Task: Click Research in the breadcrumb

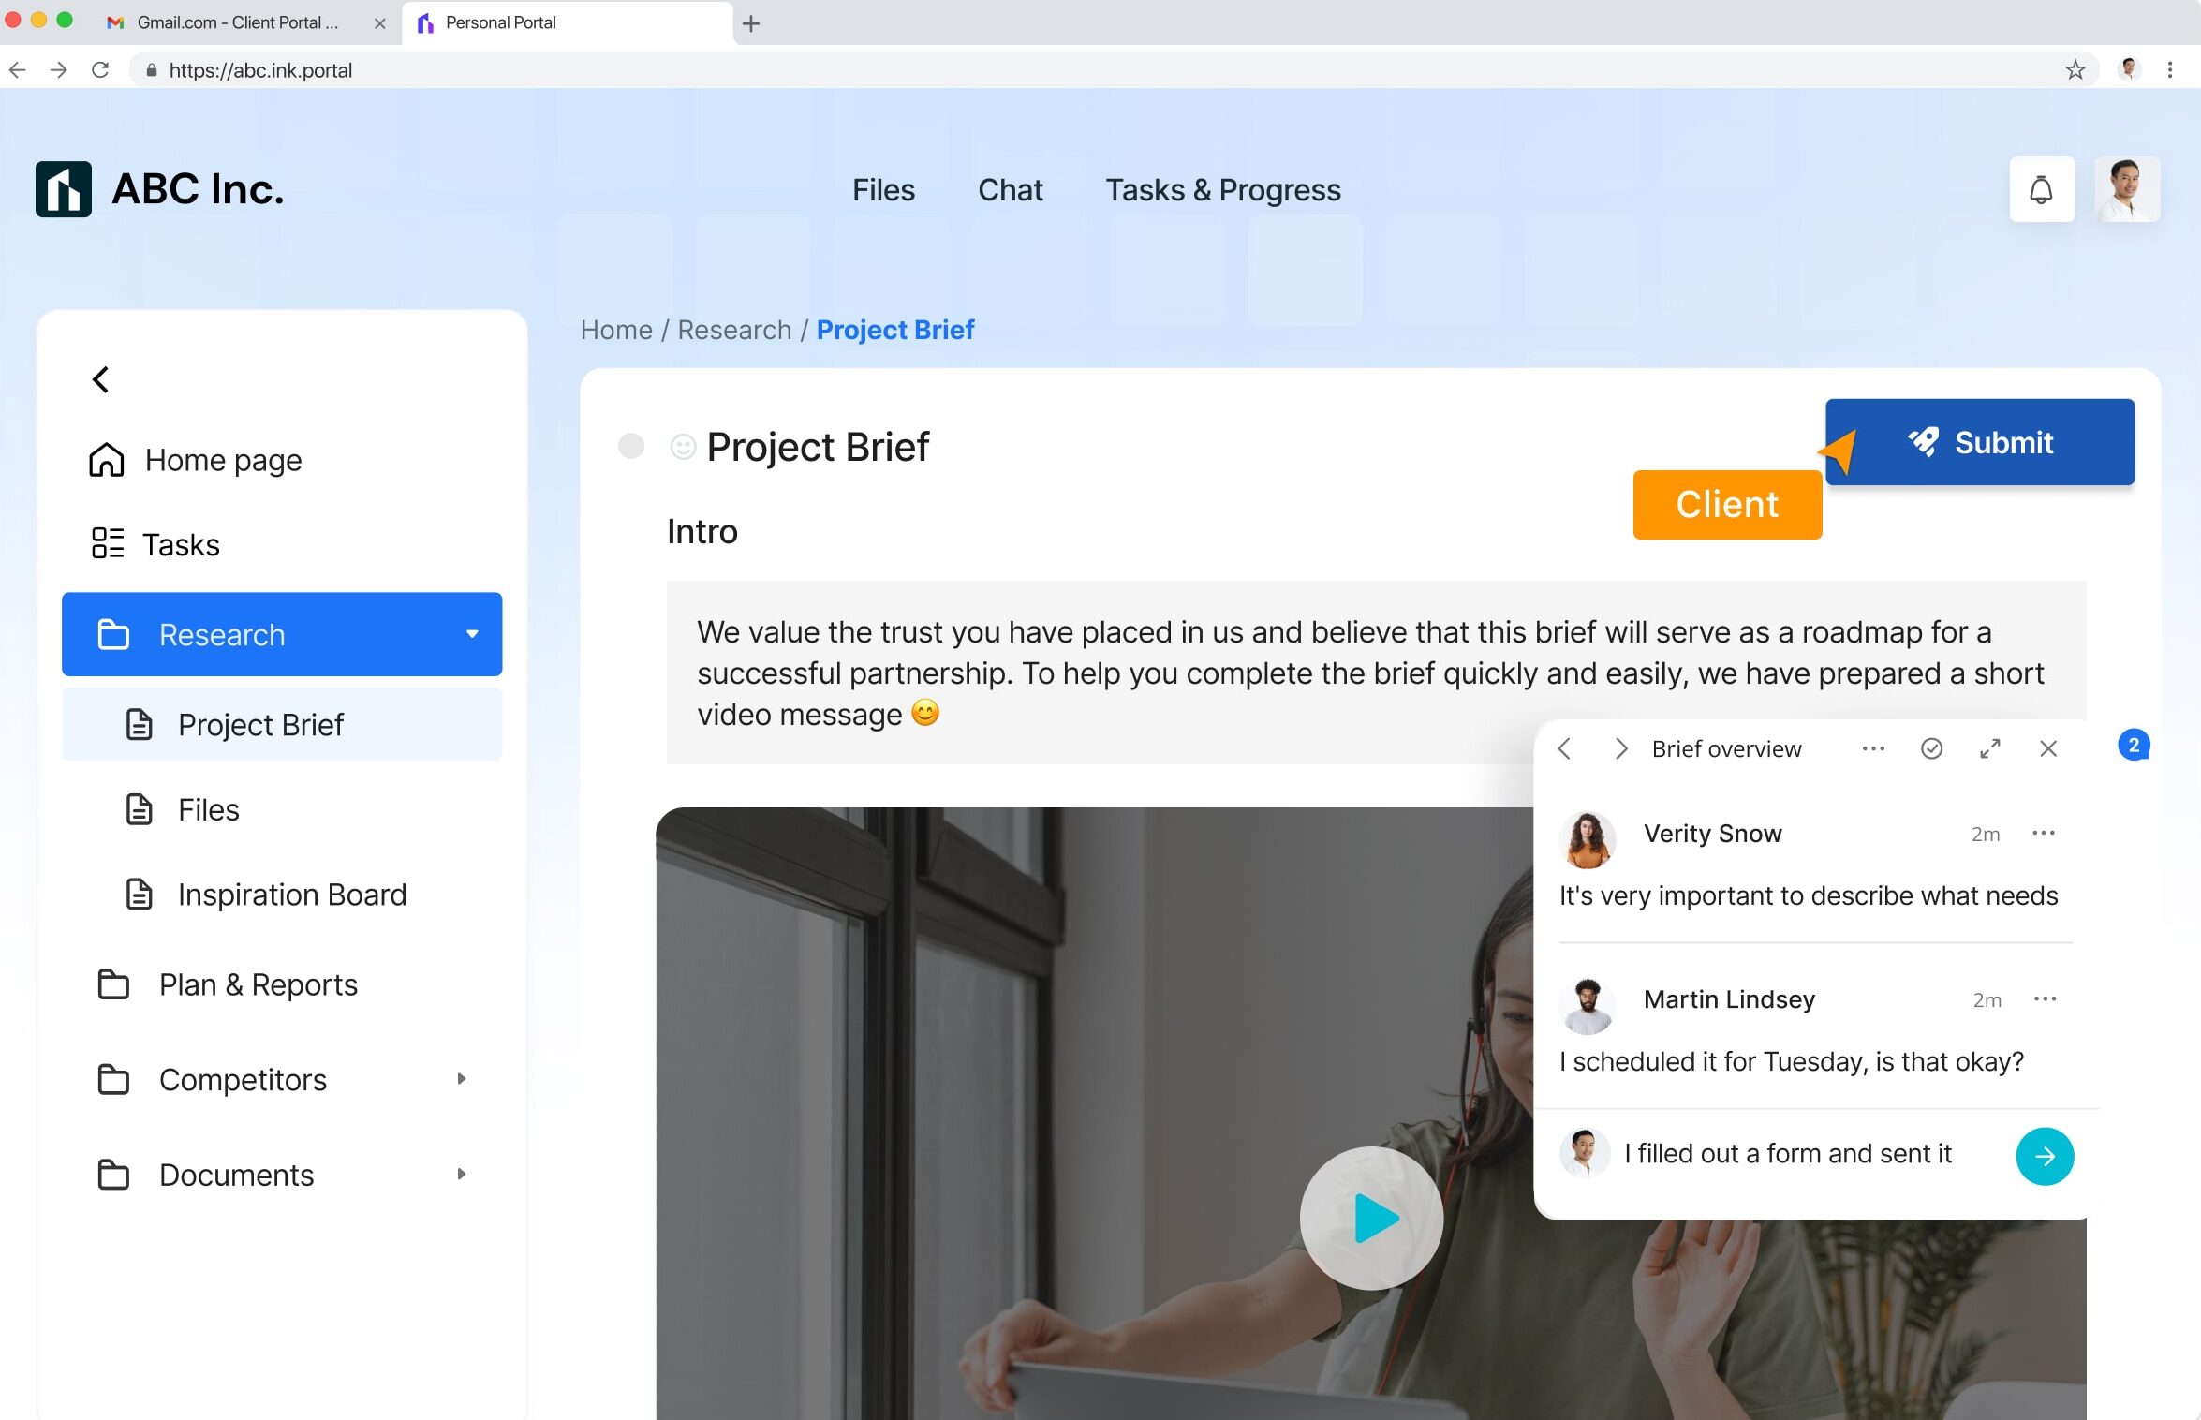Action: [734, 330]
